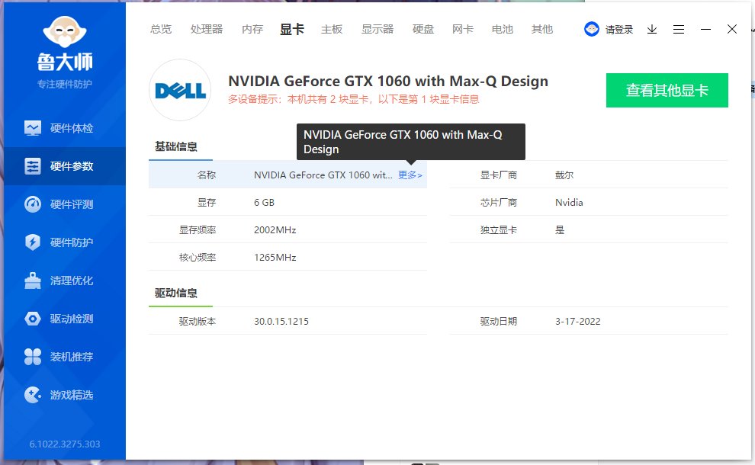
Task: Click the 1265MHz 核心频率 value
Action: (x=275, y=258)
